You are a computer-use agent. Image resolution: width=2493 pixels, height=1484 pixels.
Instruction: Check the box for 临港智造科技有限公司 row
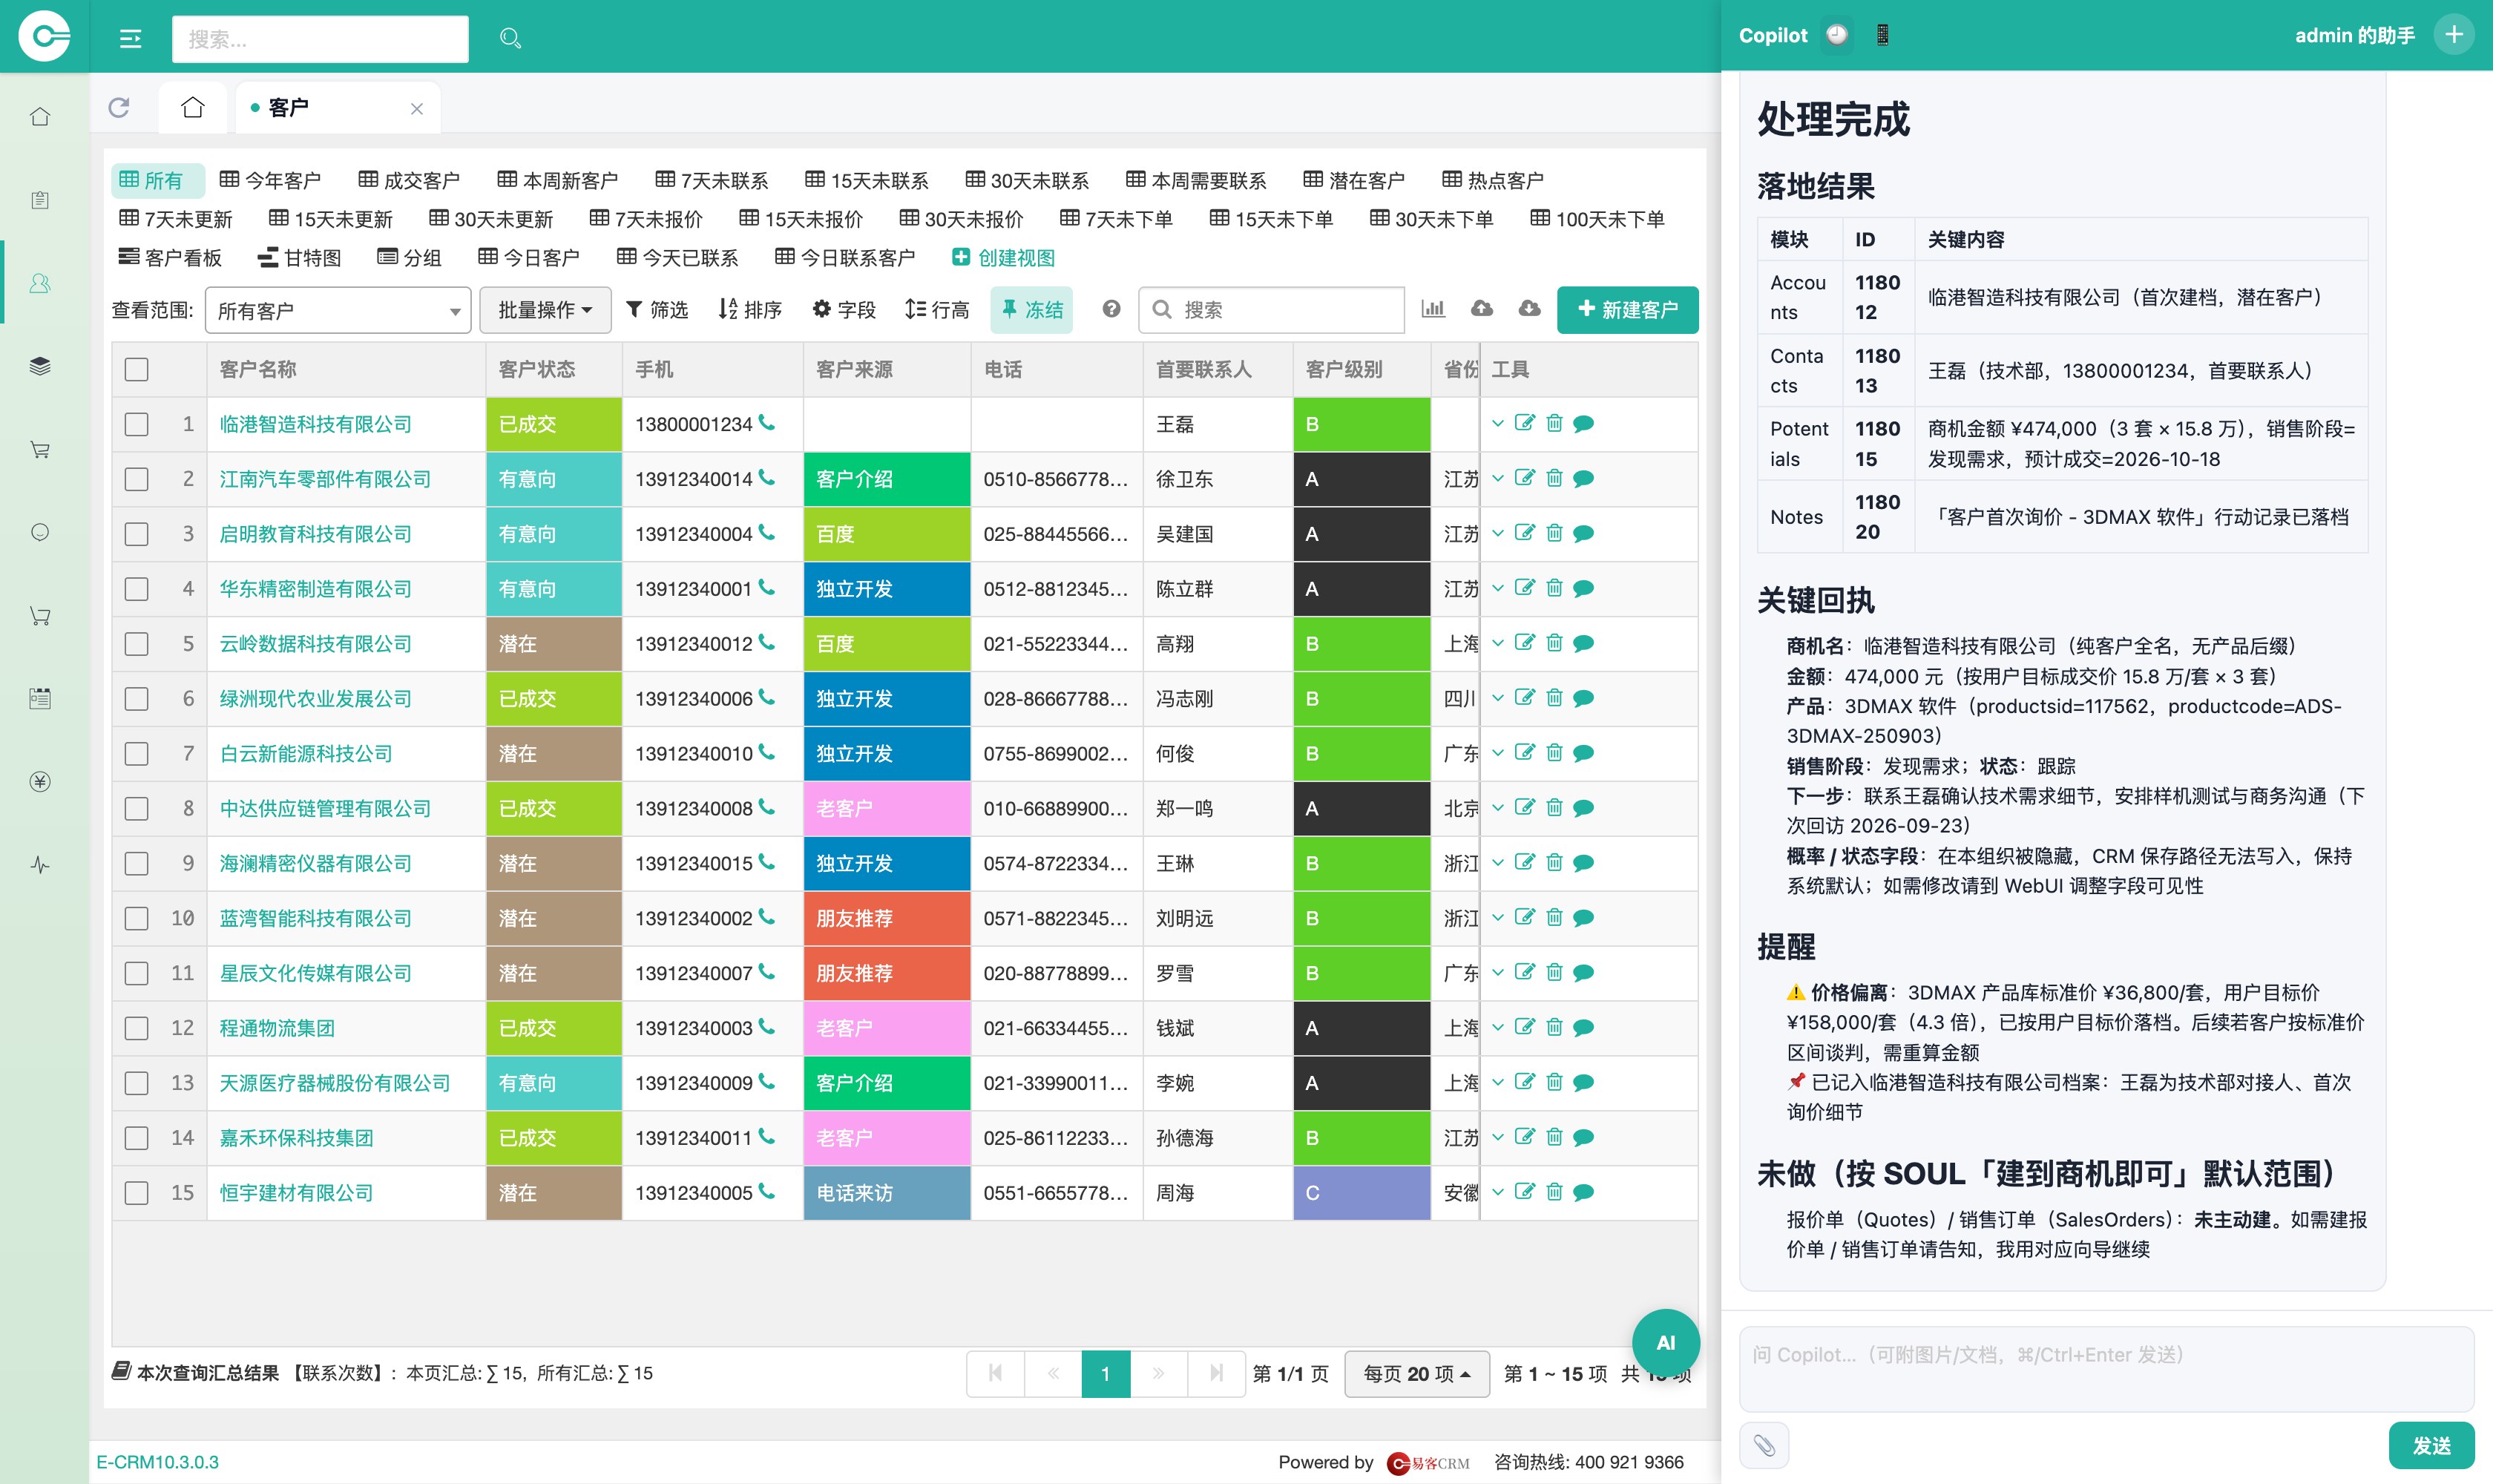137,424
